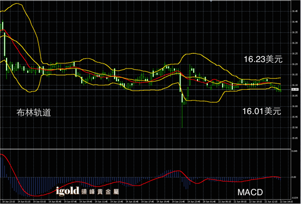Screen dimensions: 301x204
Task: Click the 0.00 MACD axis label
Action: [x=294, y=177]
